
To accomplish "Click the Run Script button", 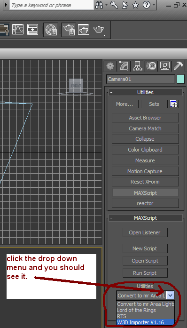I will point(145,273).
